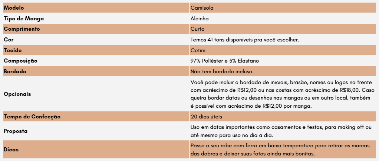Select the Cetim value cell
Viewport: 379px width, 161px height.
pyautogui.click(x=198, y=50)
